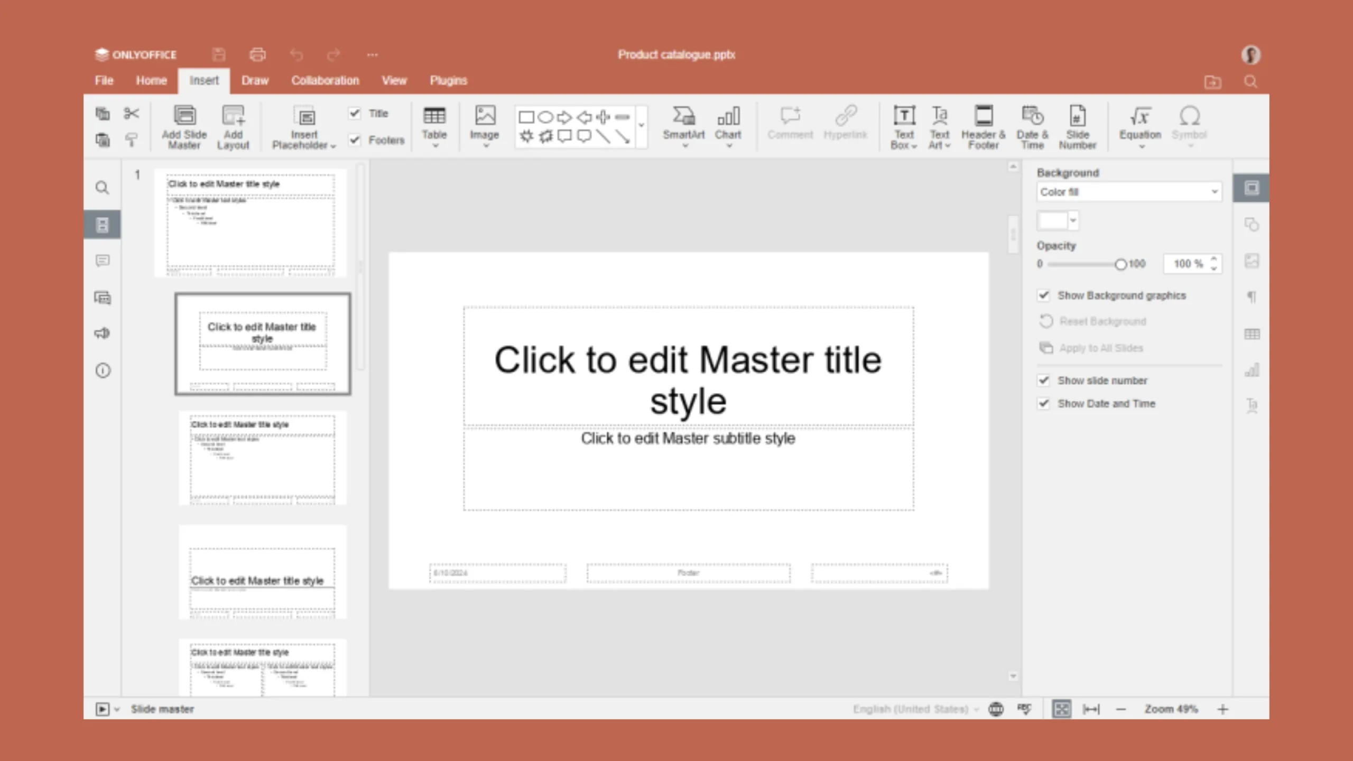Open slide settings tab in right sidebar
The image size is (1353, 761).
click(1252, 188)
